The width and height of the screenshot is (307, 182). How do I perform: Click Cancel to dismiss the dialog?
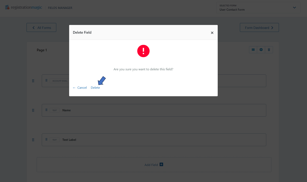pyautogui.click(x=82, y=87)
